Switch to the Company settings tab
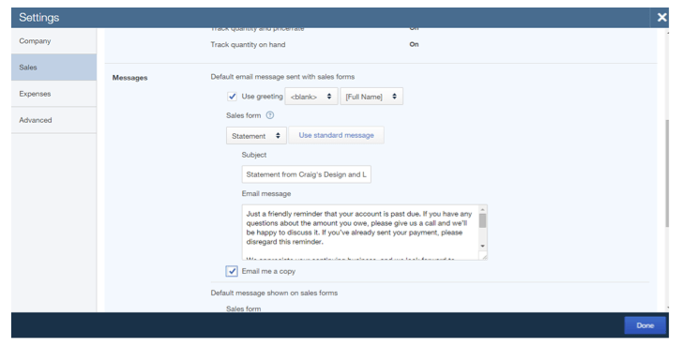681x347 pixels. tap(53, 41)
